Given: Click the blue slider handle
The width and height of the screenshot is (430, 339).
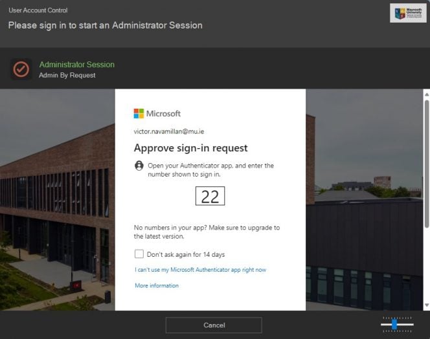Looking at the screenshot, I should pyautogui.click(x=394, y=324).
